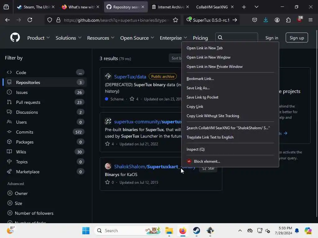Open the SuperTux/data repository link
Viewport: 318px width, 238px height.
(x=130, y=77)
